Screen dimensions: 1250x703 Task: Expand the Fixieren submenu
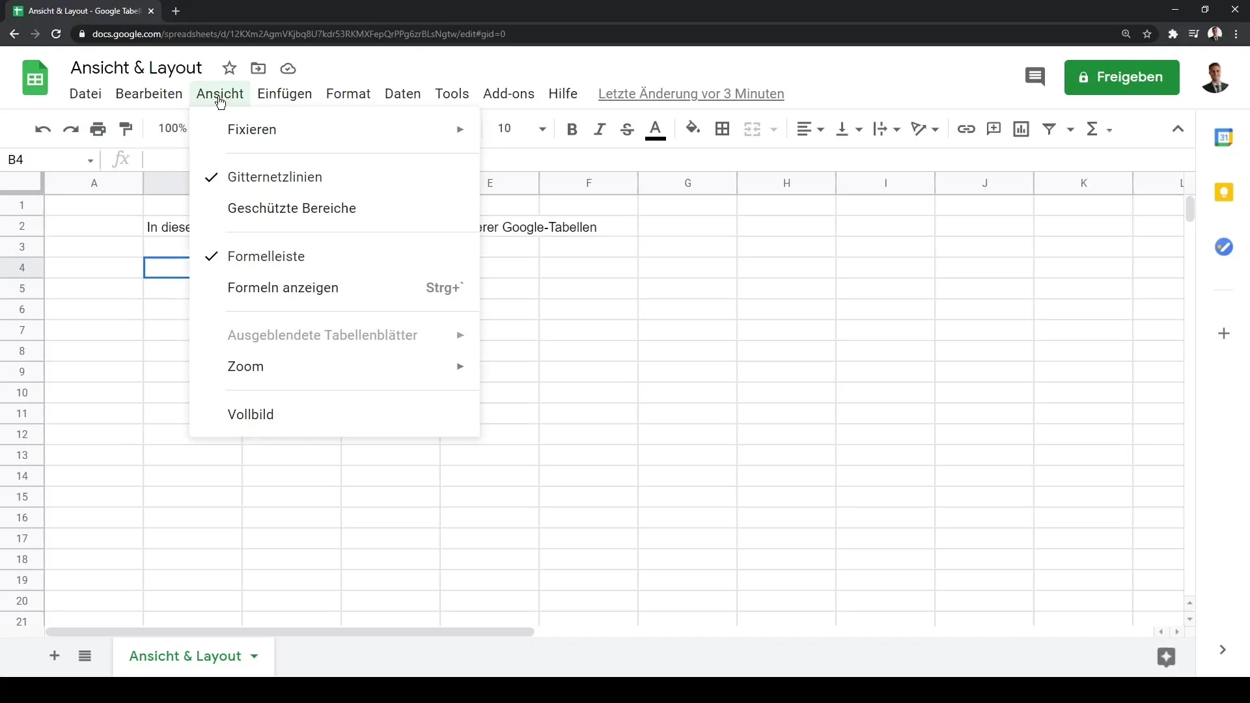coord(253,130)
